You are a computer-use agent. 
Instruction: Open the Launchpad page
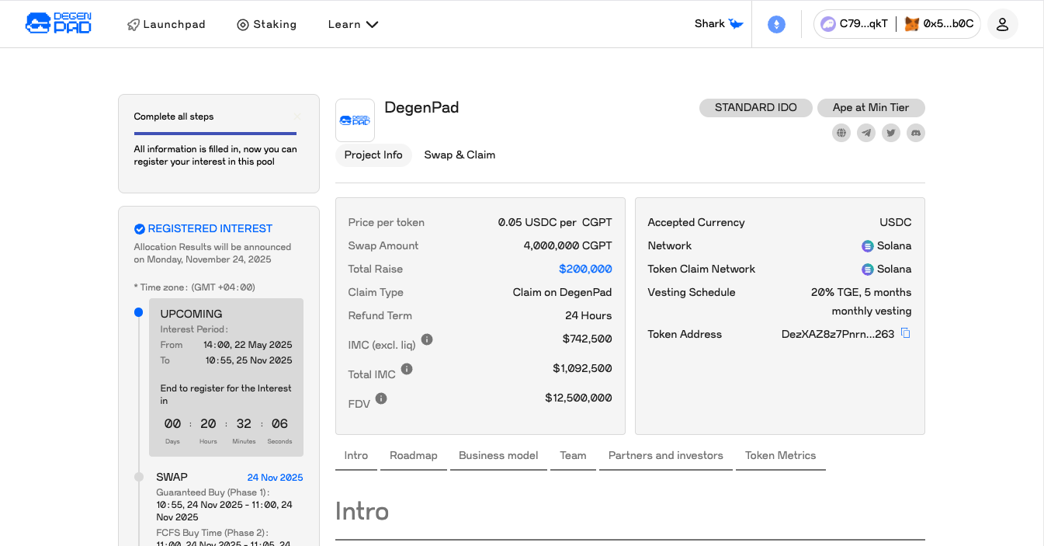click(x=166, y=24)
